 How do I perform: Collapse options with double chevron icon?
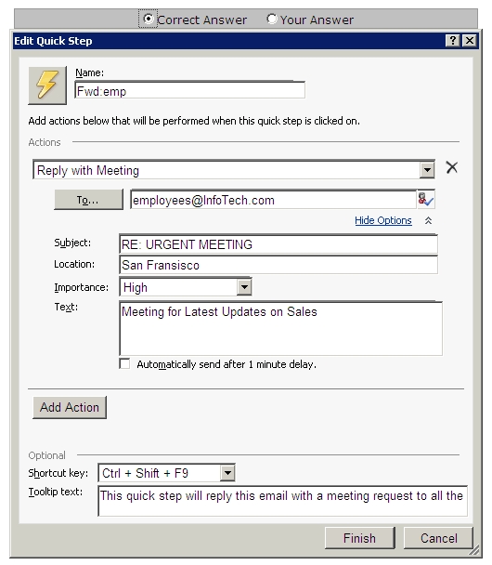(428, 220)
